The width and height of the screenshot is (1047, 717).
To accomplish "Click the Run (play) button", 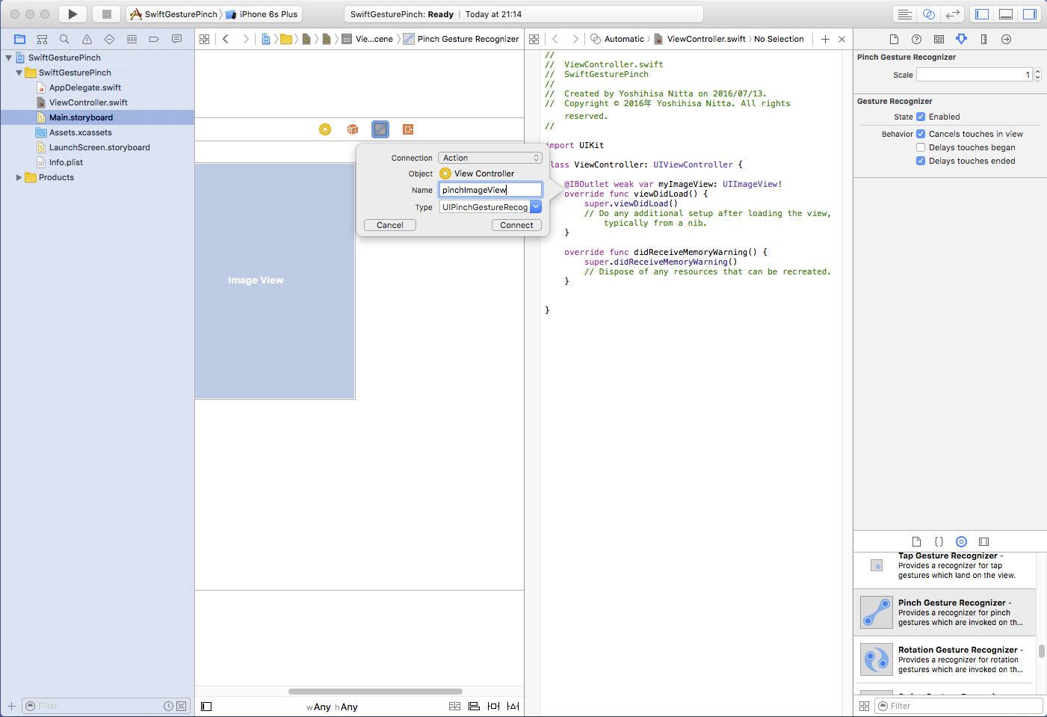I will pyautogui.click(x=72, y=14).
